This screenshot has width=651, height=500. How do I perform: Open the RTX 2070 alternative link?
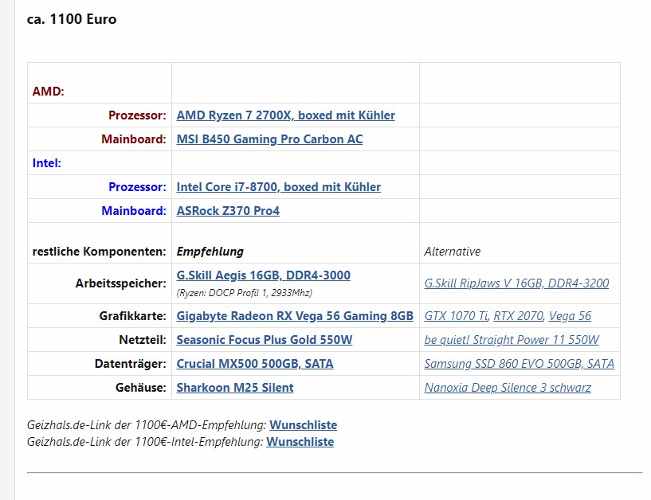pos(518,316)
